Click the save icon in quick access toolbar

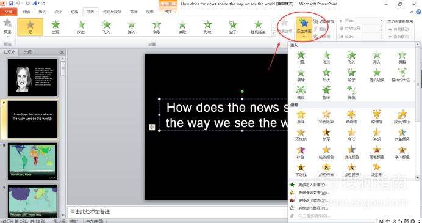(x=11, y=4)
